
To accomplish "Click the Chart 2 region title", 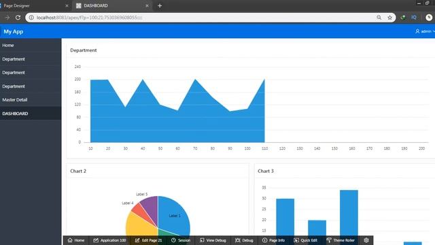I will click(x=78, y=171).
